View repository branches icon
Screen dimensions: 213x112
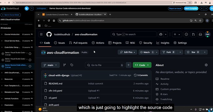[x=65, y=65]
